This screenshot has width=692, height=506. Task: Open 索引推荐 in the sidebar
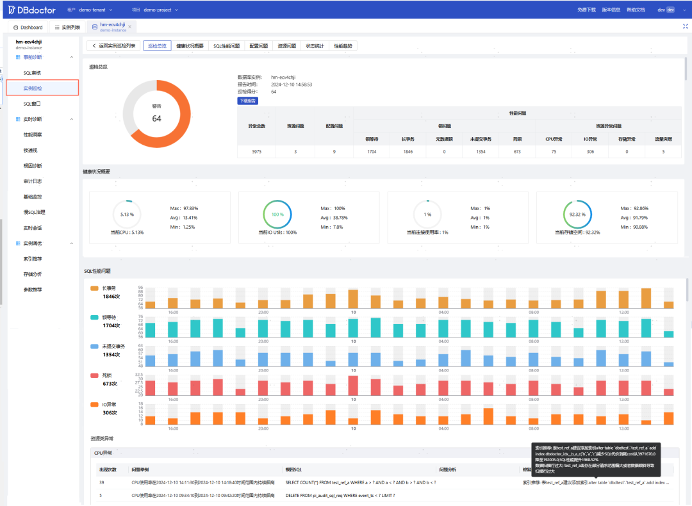point(33,259)
